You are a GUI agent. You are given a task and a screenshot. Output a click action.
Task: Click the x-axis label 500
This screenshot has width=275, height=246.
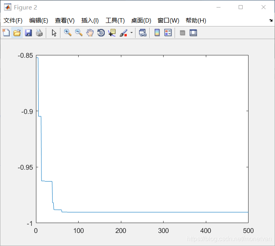(x=249, y=231)
